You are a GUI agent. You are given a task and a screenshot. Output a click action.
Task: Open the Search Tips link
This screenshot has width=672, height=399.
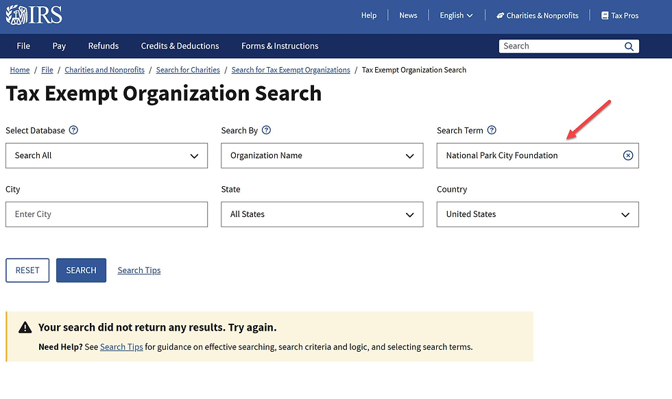(x=139, y=270)
